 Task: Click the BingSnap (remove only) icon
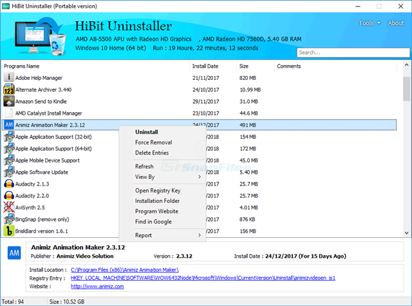(x=8, y=219)
